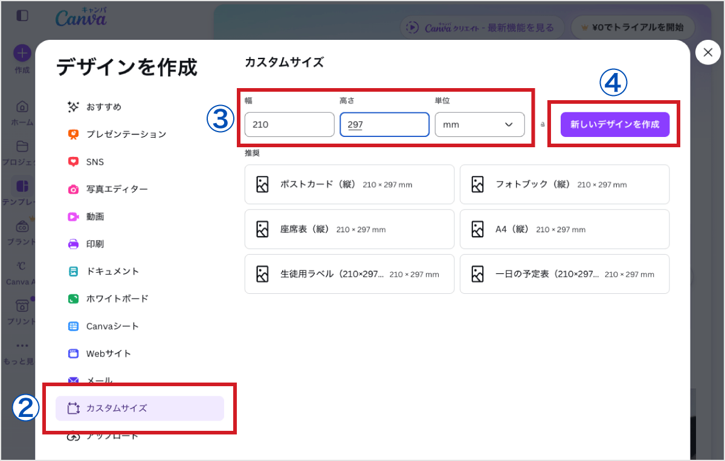This screenshot has height=461, width=725.
Task: Click the 幅 width input field
Action: click(289, 124)
